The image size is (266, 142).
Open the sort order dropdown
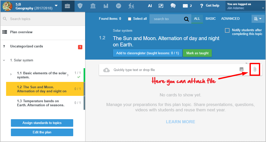258,19
